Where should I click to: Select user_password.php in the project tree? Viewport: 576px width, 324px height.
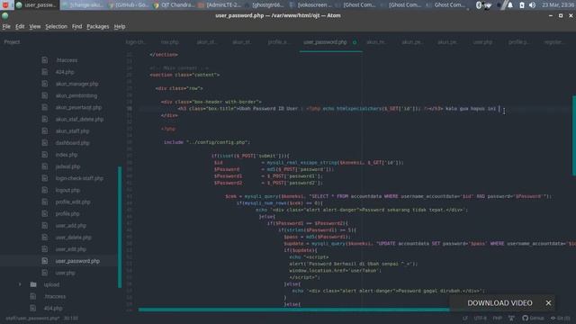77,261
